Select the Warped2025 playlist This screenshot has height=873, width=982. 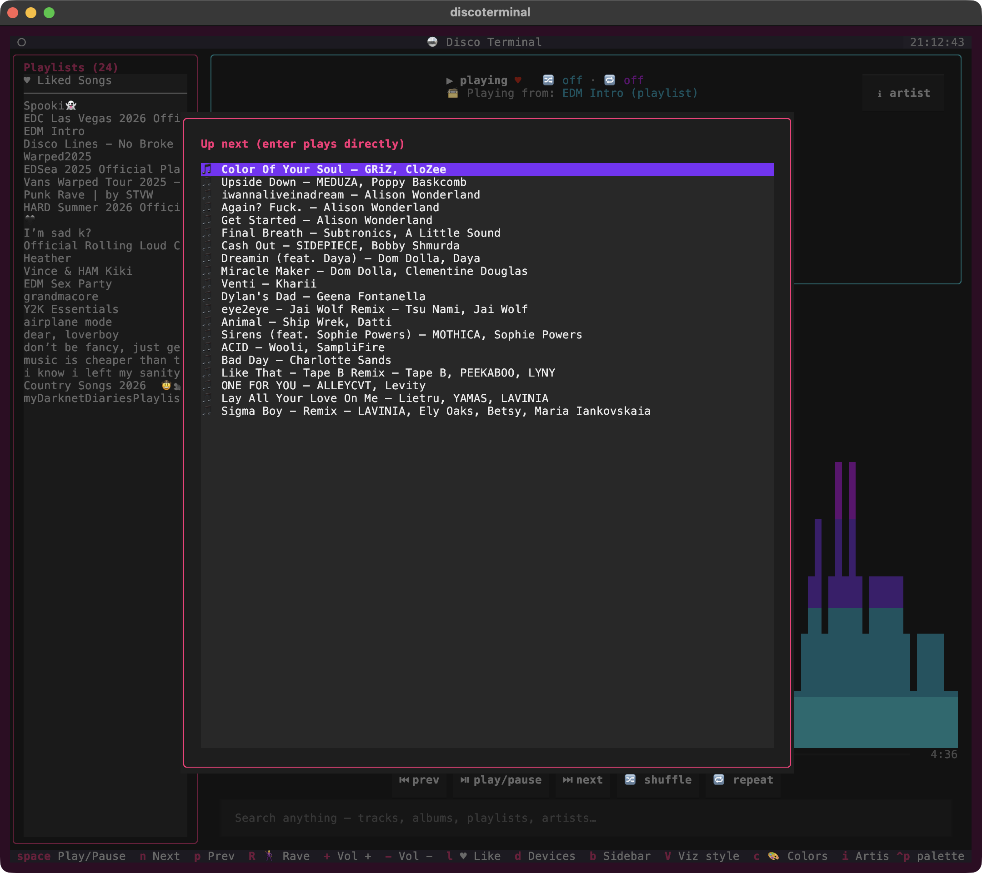tap(105, 156)
